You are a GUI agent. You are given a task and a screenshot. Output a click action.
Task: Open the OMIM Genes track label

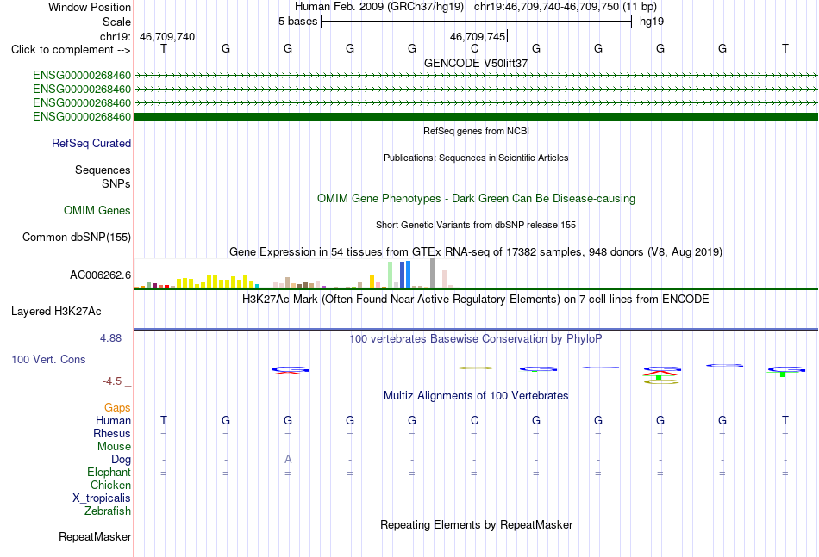tap(97, 210)
